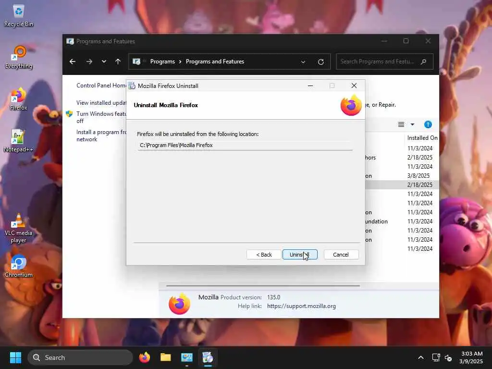Go up one level with the up arrow
Screen dimensions: 492x369
point(118,61)
